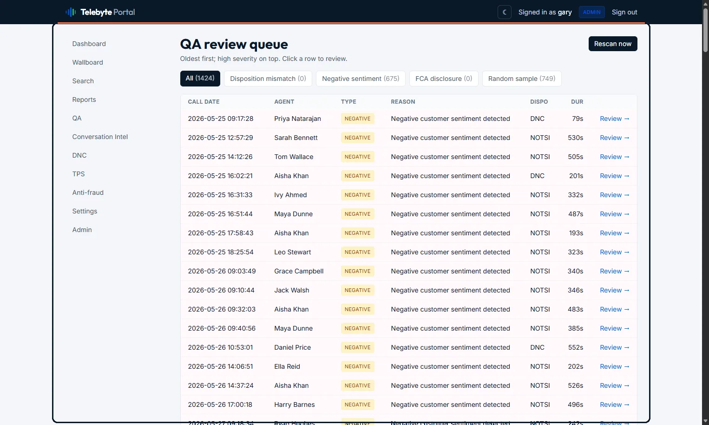Image resolution: width=709 pixels, height=425 pixels.
Task: Click 79s duration cell
Action: pos(578,119)
